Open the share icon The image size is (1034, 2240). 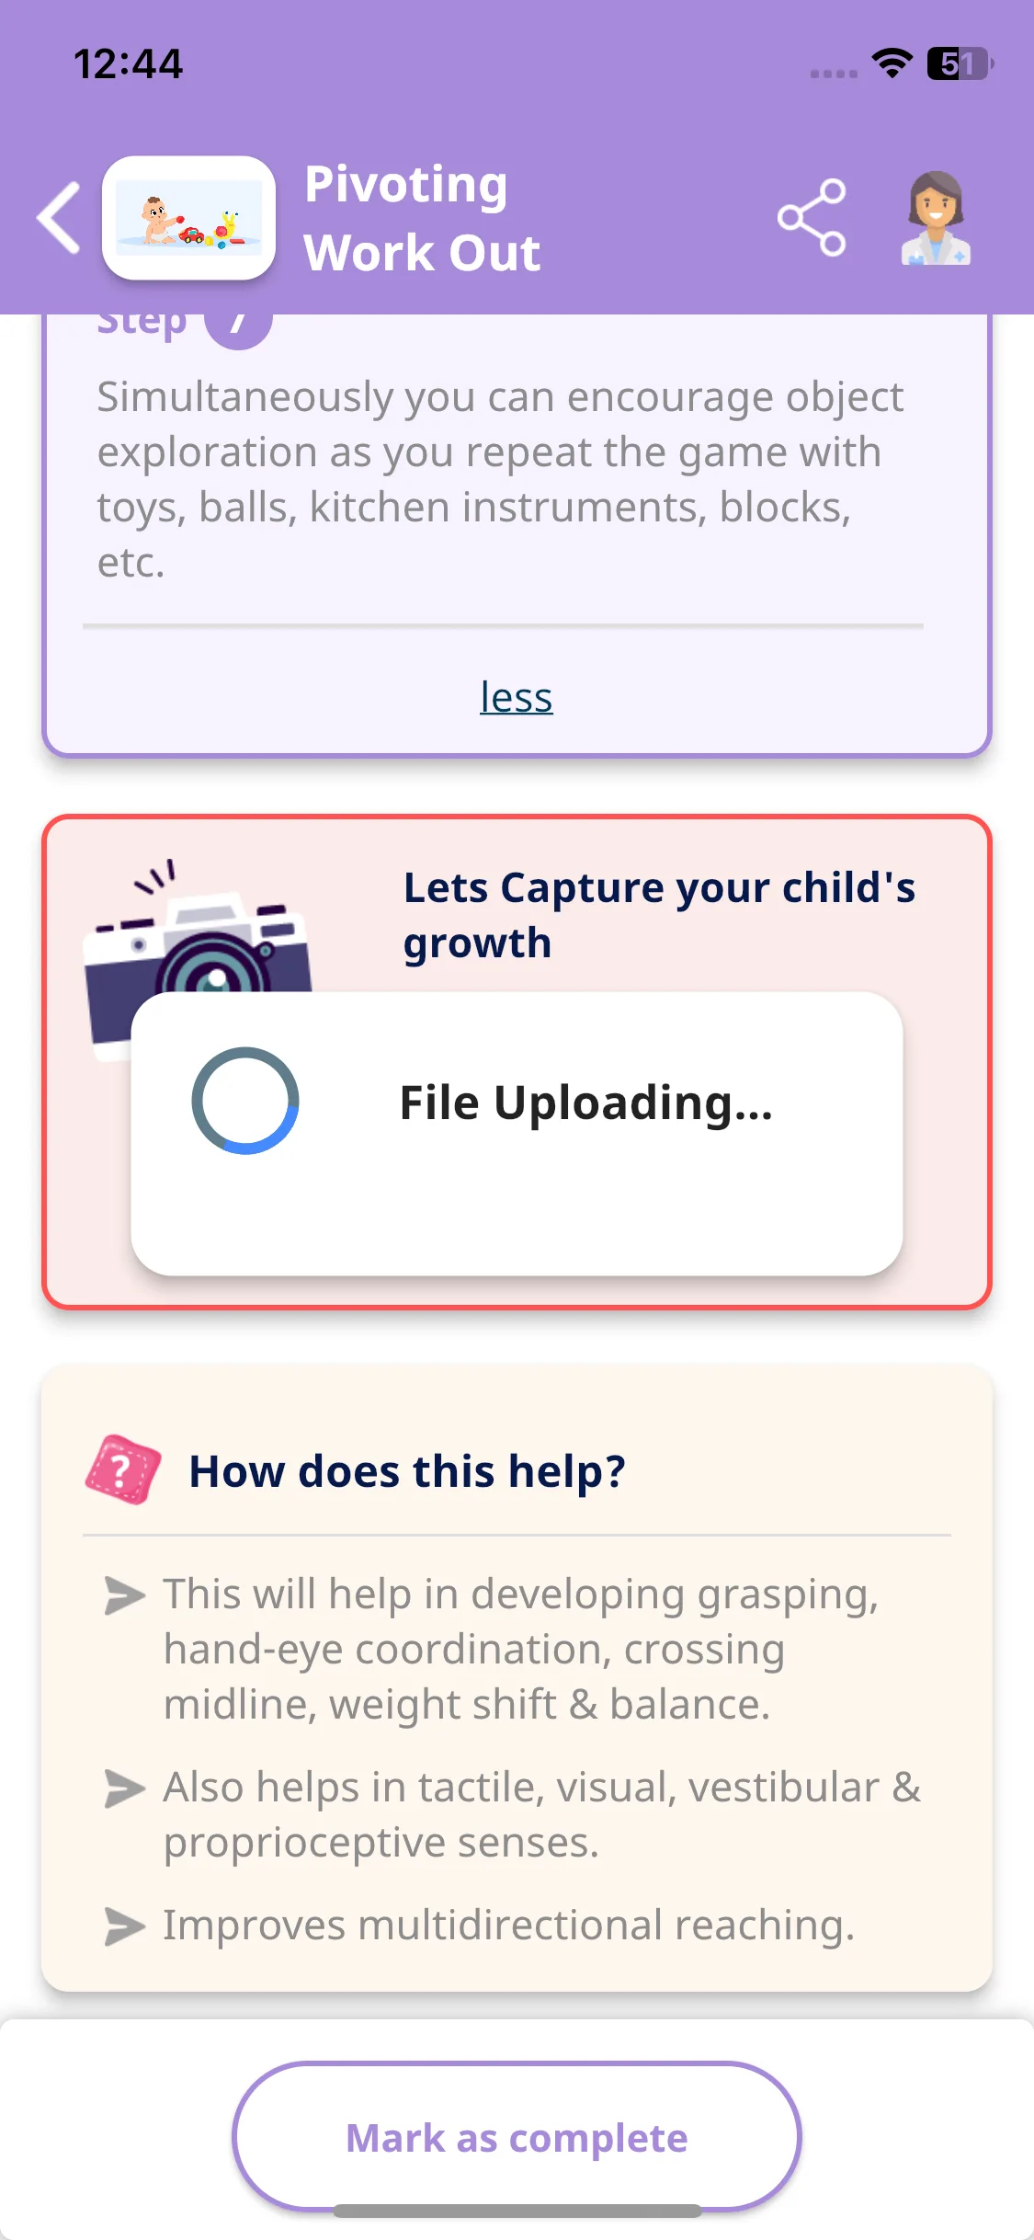[x=812, y=218]
